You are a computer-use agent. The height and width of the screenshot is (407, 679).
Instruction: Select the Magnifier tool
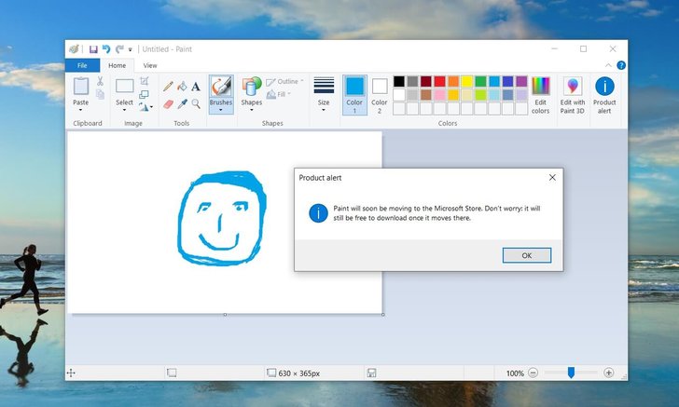pos(196,103)
